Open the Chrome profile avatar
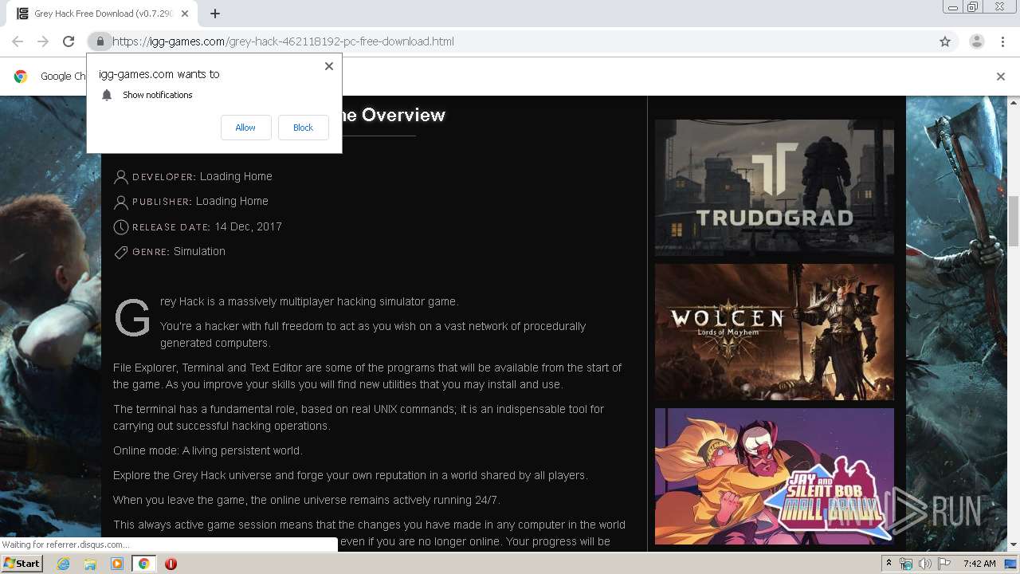This screenshot has width=1020, height=574. coord(976,41)
